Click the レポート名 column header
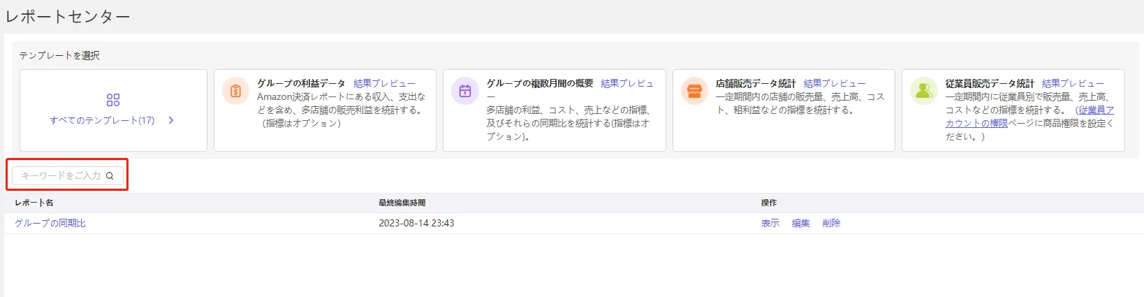 click(34, 203)
